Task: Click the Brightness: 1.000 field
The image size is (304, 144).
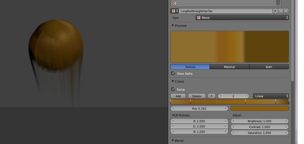Action: pos(260,121)
